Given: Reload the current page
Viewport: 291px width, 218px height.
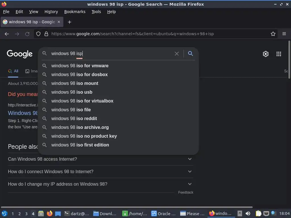Looking at the screenshot, I should 27,34.
